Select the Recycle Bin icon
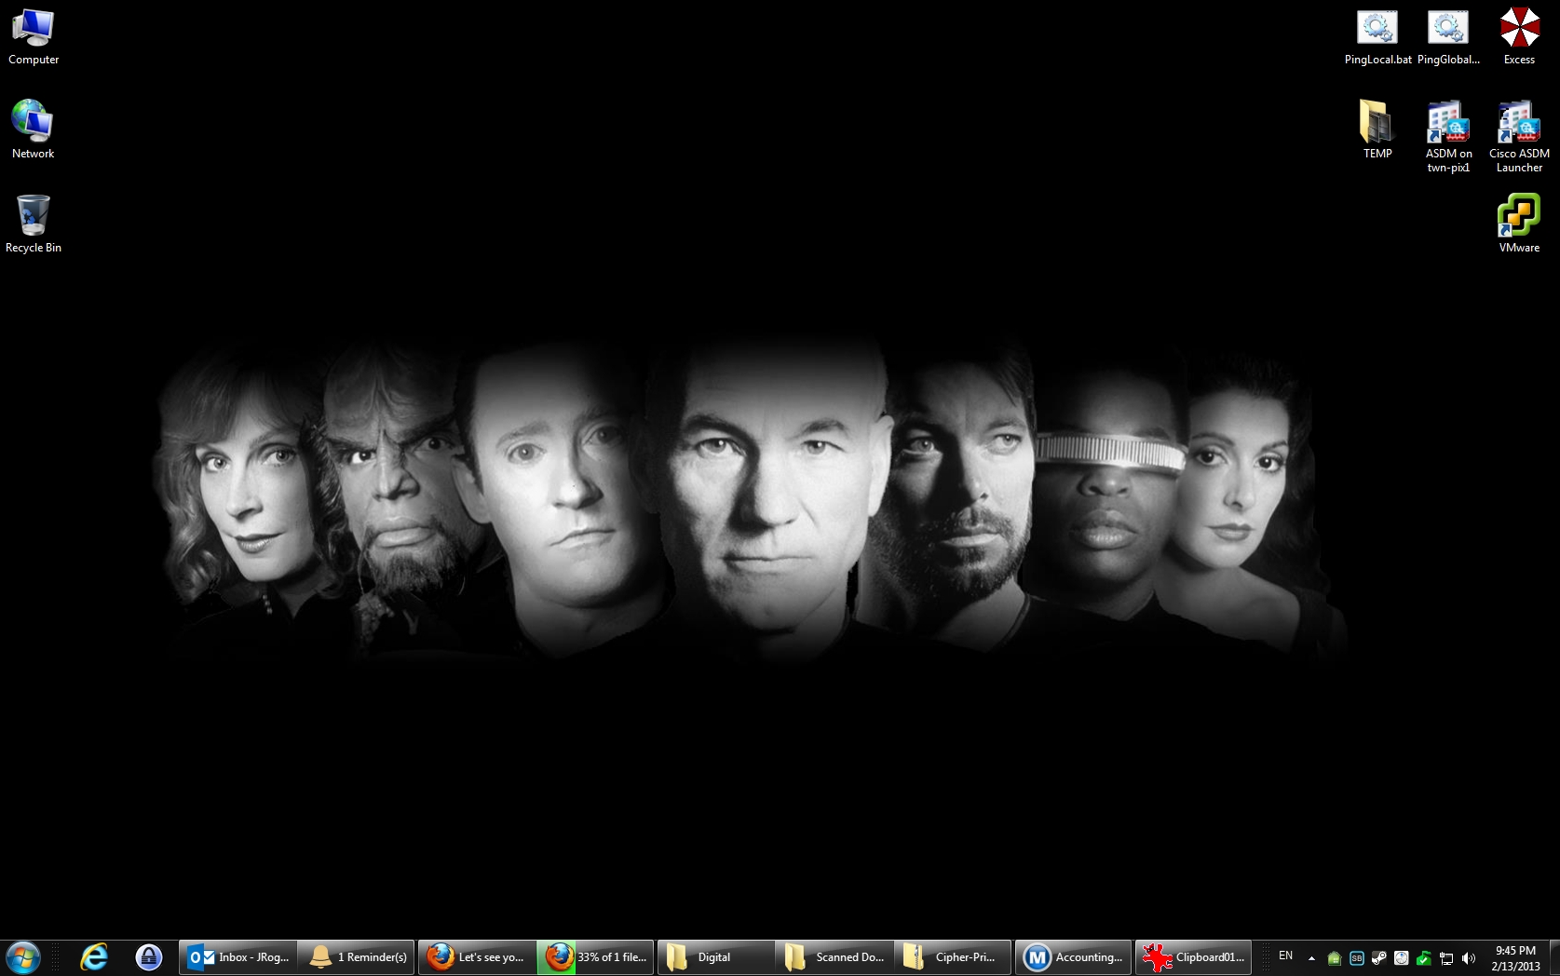 pyautogui.click(x=34, y=224)
